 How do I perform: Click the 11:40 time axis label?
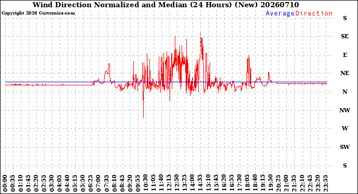click(161, 184)
